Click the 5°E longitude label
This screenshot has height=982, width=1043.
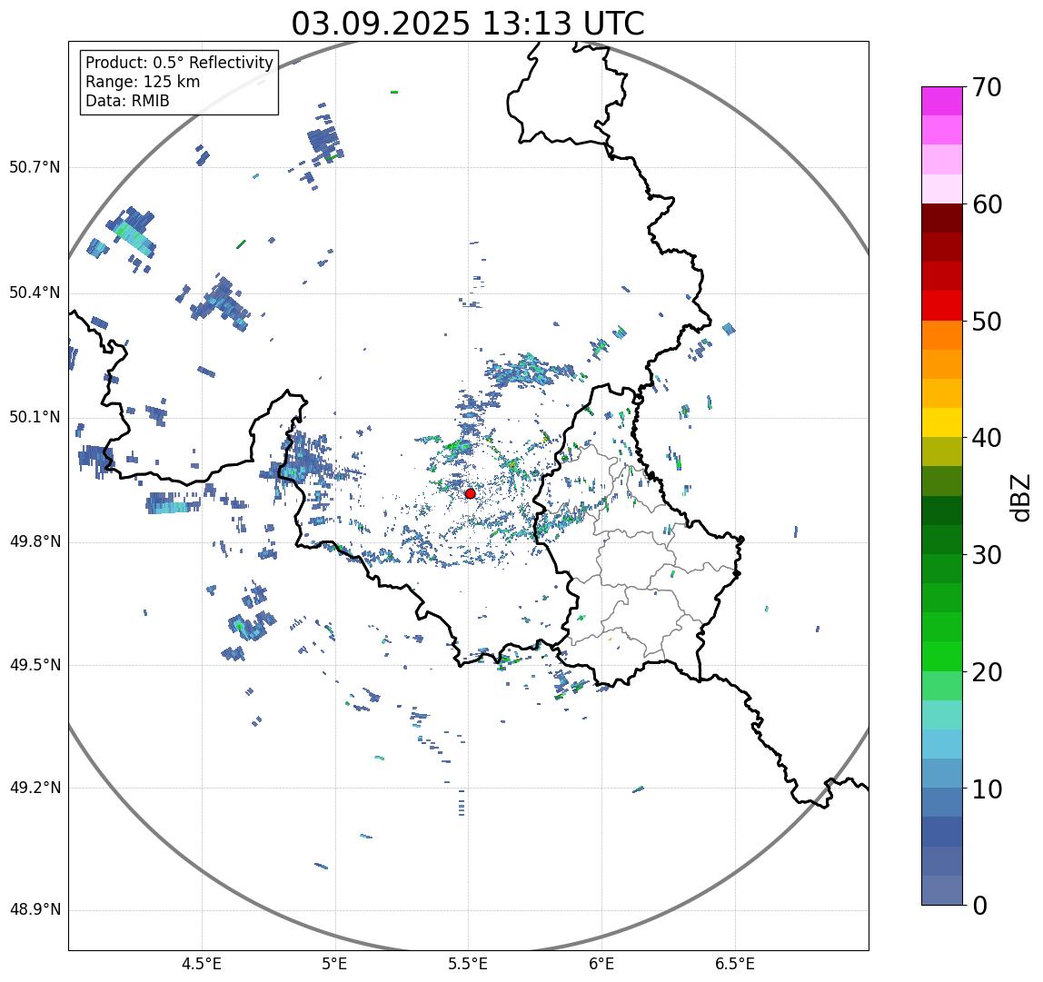tap(334, 964)
